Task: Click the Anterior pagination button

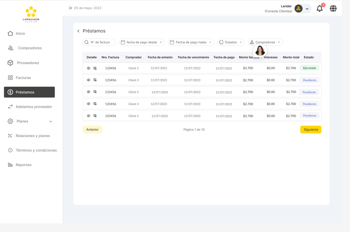Action: pos(92,130)
